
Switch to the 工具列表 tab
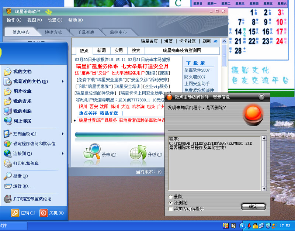tap(86, 32)
